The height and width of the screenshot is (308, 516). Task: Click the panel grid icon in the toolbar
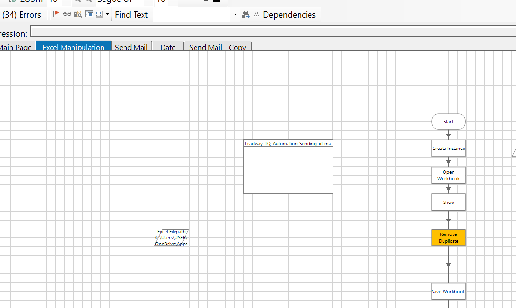coord(89,14)
